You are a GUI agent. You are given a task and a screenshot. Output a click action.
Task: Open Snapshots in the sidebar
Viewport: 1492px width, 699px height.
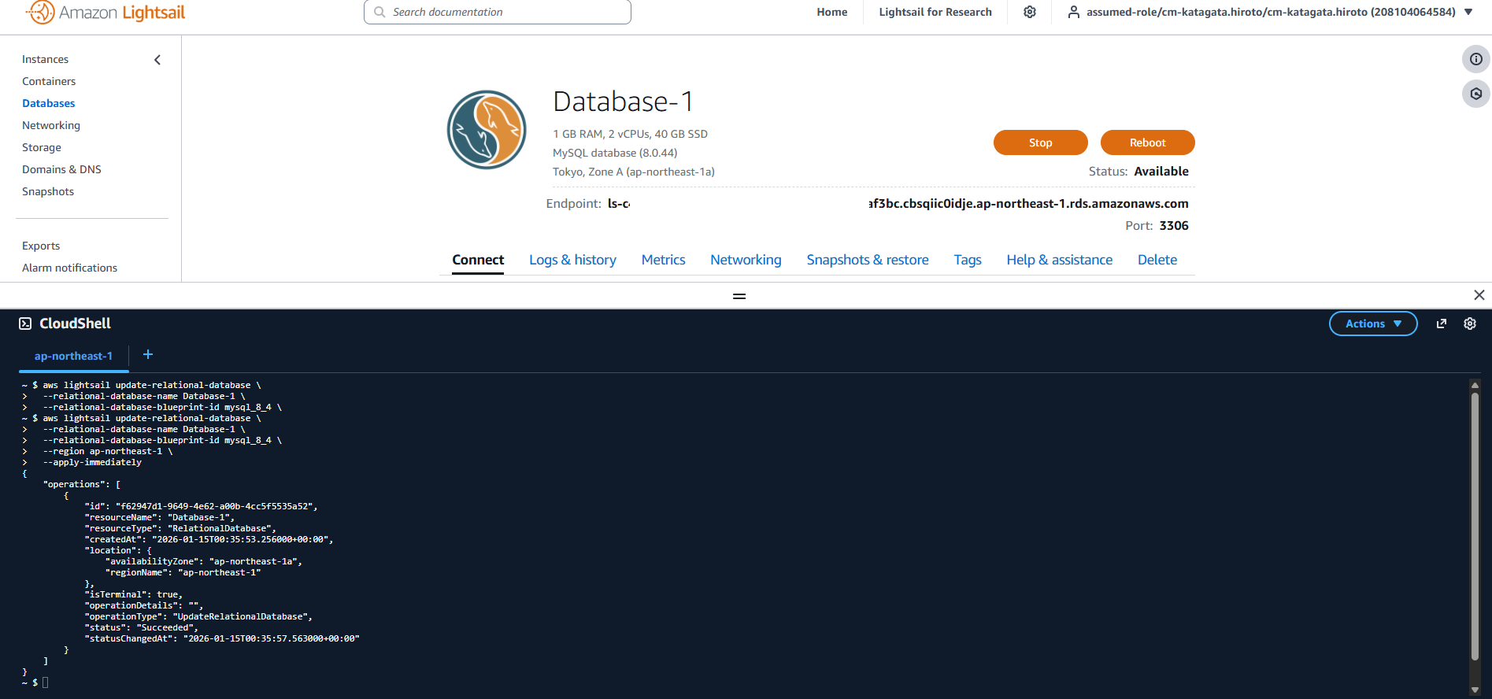(x=48, y=191)
